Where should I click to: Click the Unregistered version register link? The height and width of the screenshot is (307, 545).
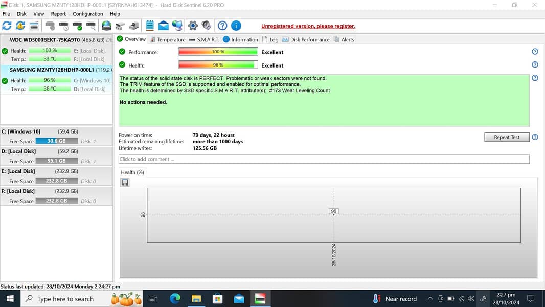pyautogui.click(x=308, y=26)
